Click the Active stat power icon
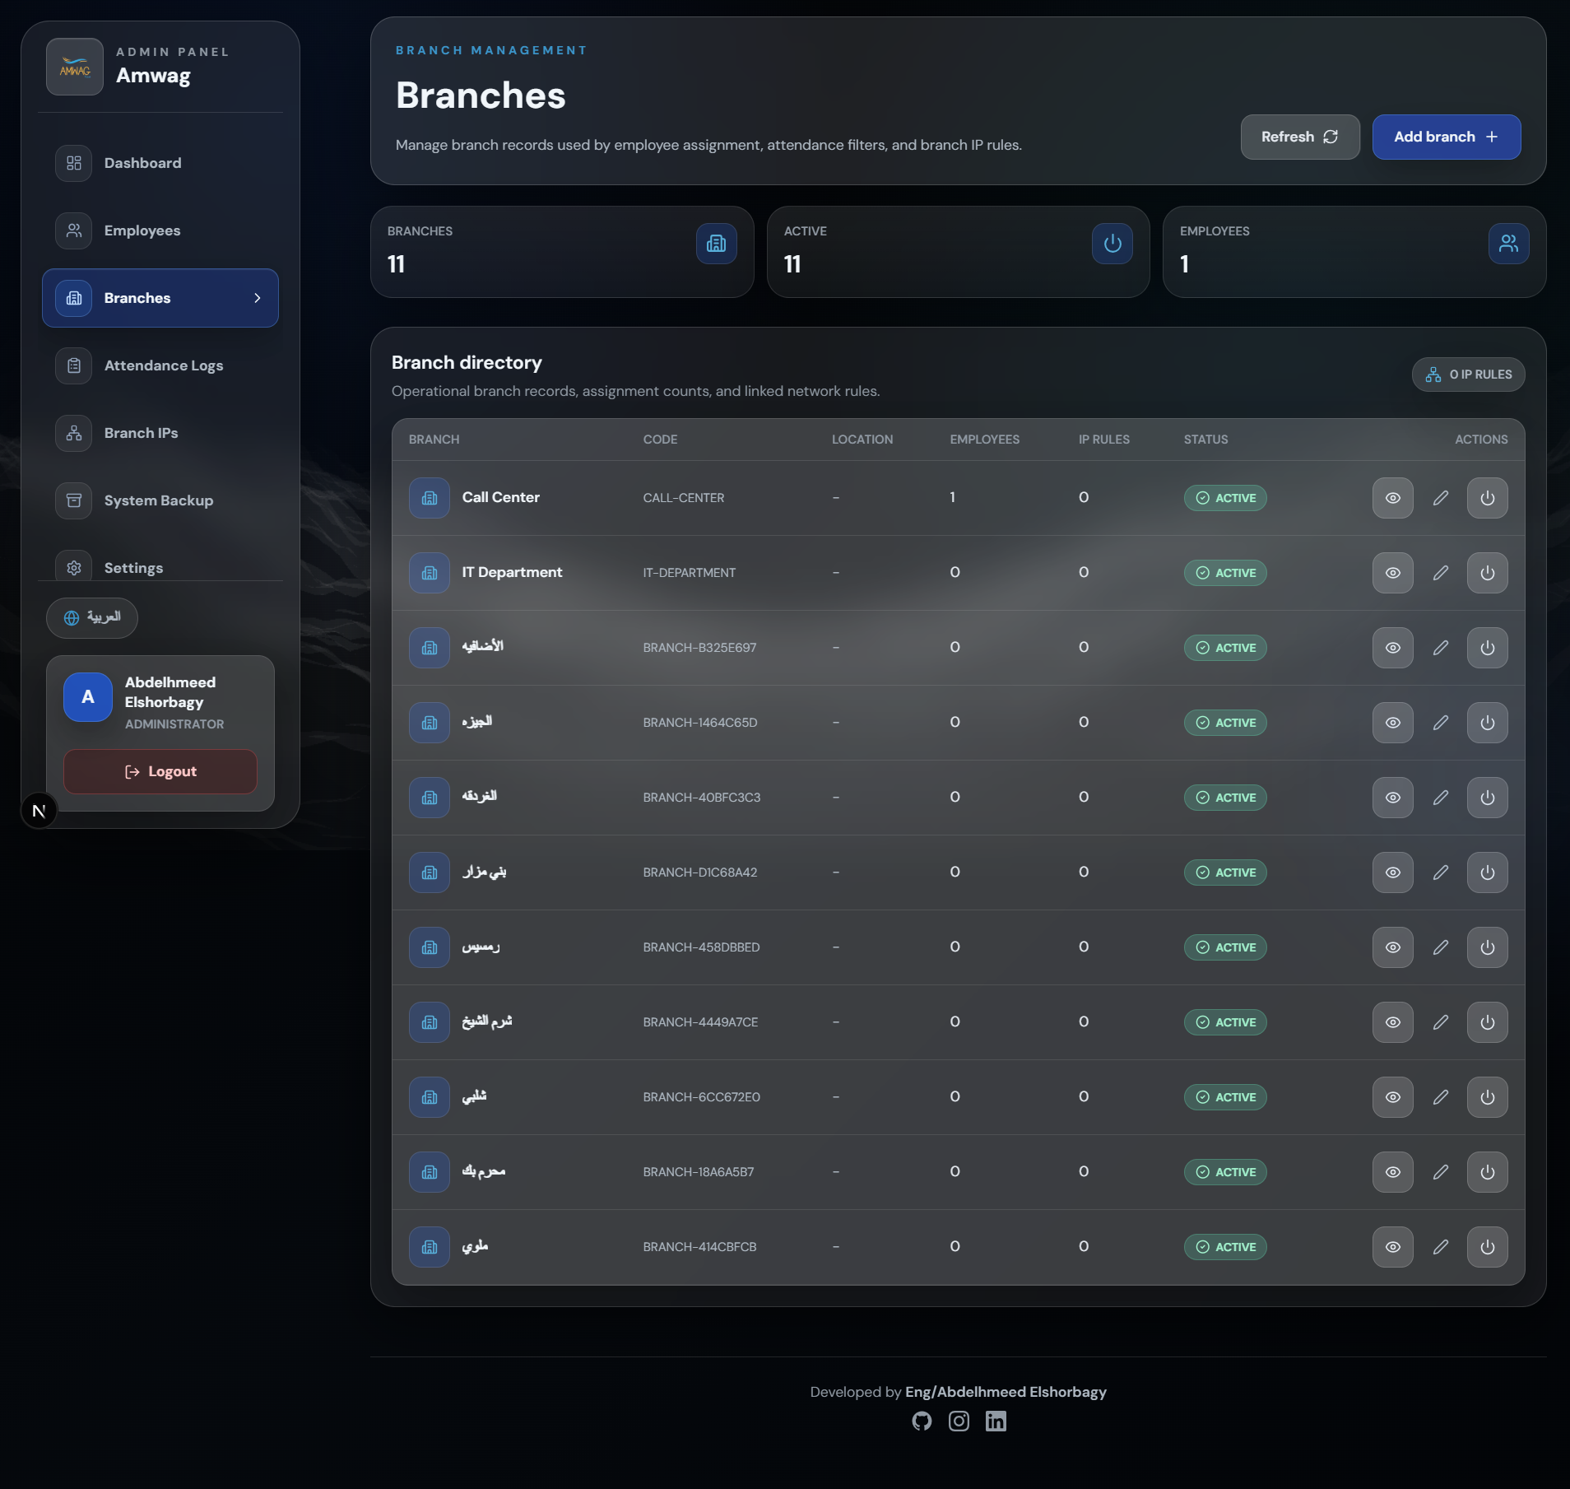 click(x=1112, y=244)
